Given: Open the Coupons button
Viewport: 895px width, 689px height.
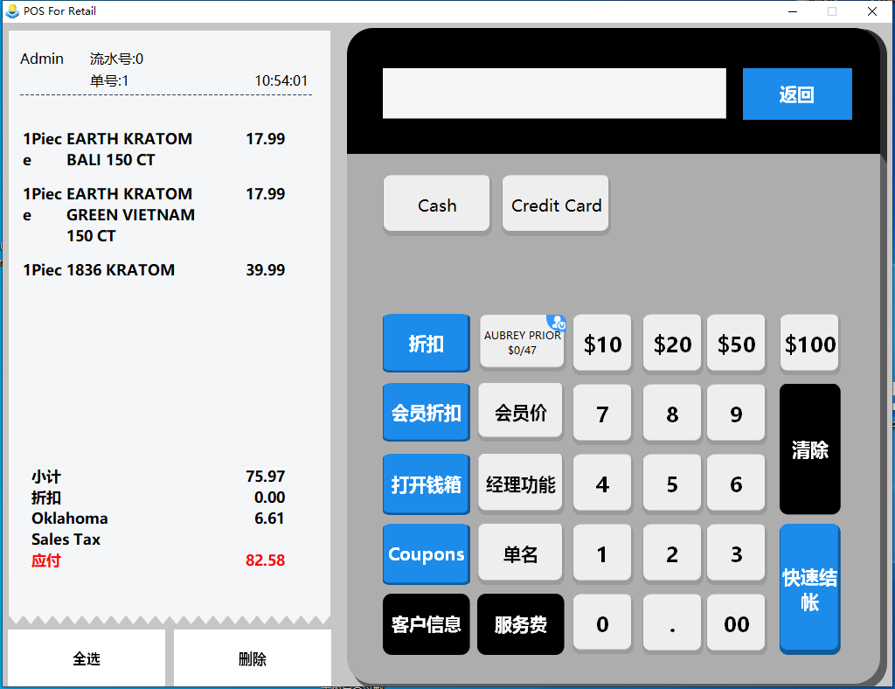Looking at the screenshot, I should click(426, 554).
